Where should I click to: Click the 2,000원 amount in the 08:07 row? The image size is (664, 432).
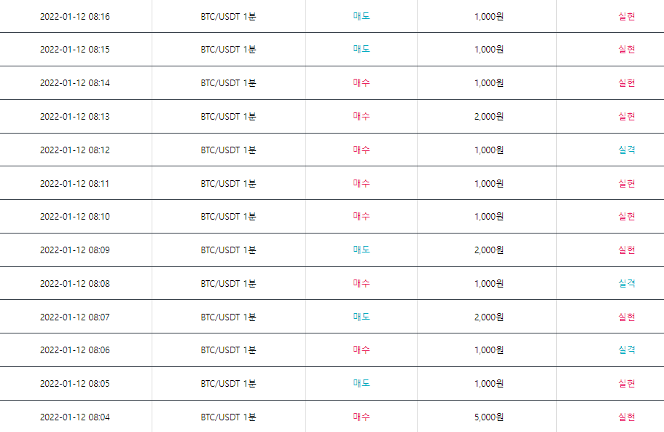[x=489, y=317]
